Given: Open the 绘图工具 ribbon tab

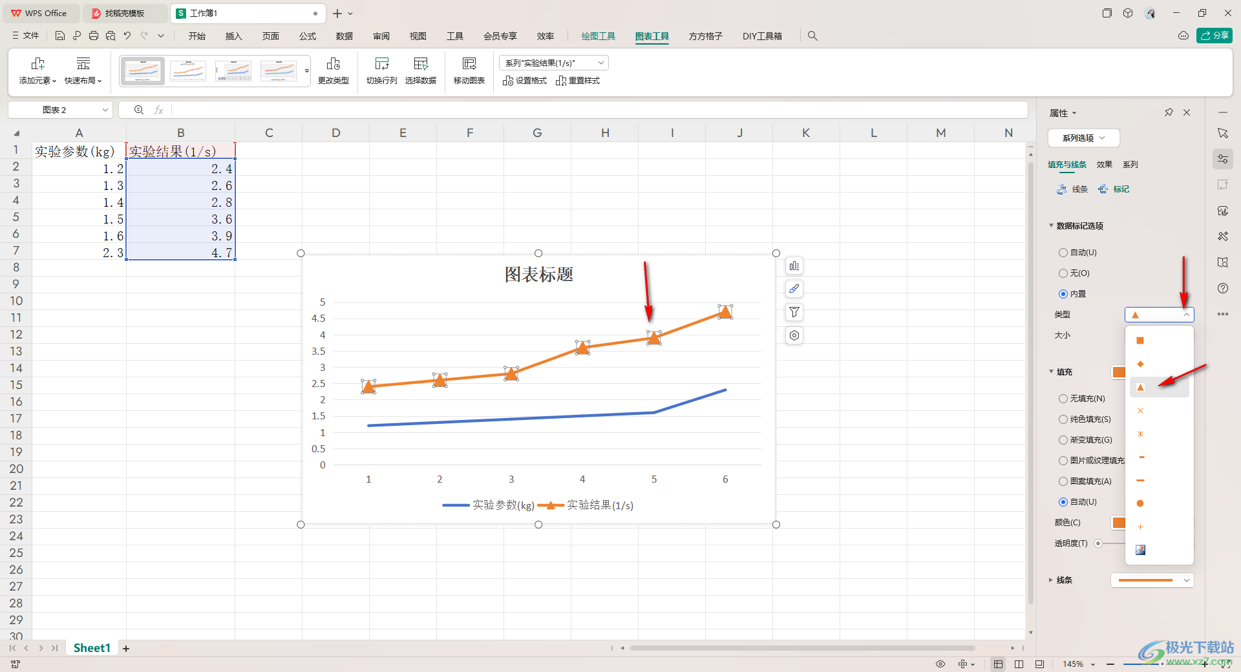Looking at the screenshot, I should [x=598, y=36].
